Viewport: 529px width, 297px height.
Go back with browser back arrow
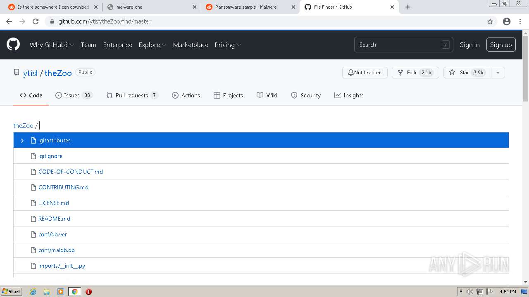click(9, 21)
